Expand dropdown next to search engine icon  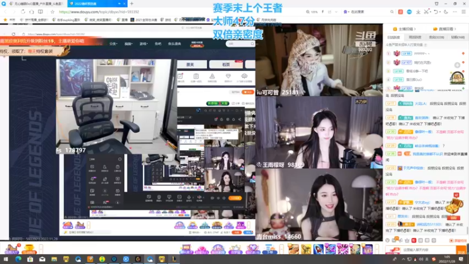tap(349, 12)
